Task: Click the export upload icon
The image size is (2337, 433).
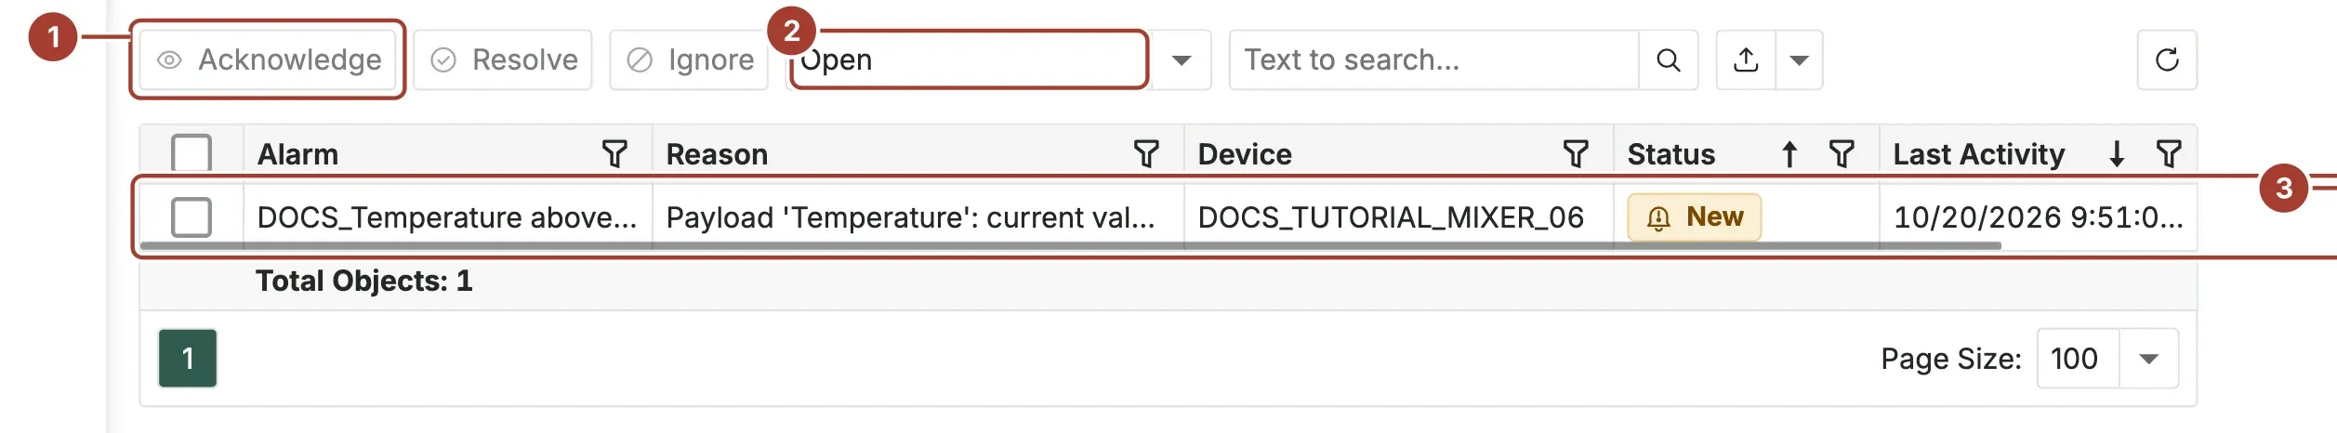Action: pyautogui.click(x=1746, y=60)
